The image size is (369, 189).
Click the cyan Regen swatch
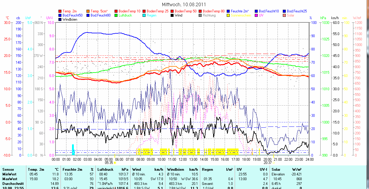(144, 15)
